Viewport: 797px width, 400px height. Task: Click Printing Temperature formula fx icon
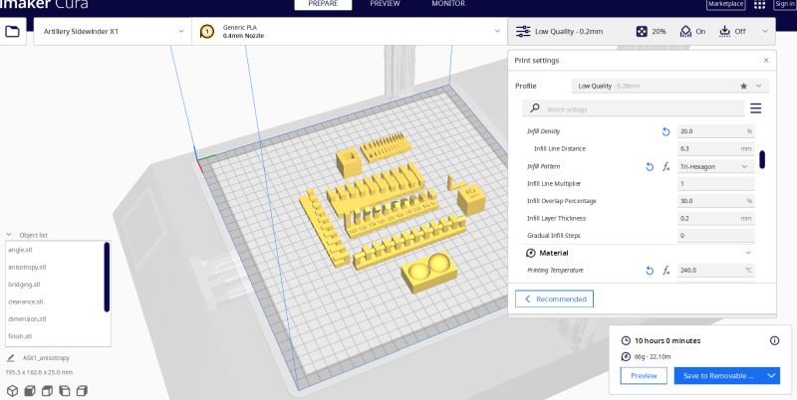coord(665,271)
